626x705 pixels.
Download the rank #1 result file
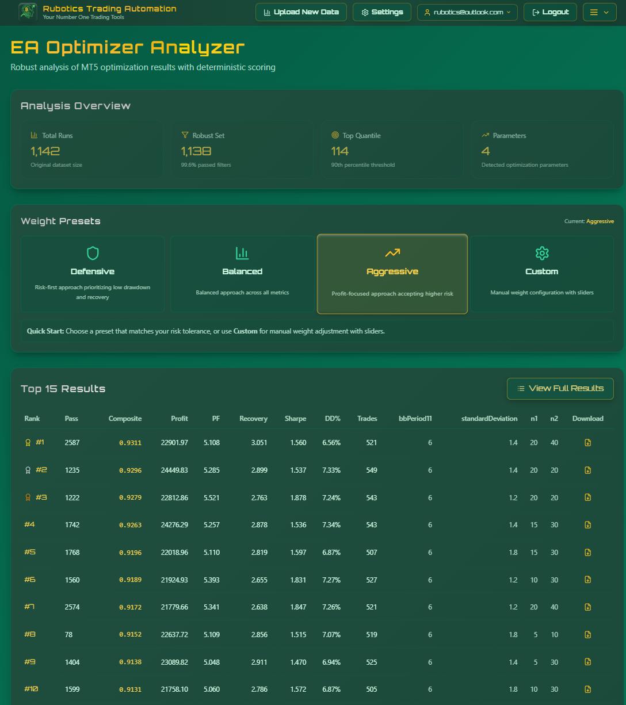tap(587, 443)
